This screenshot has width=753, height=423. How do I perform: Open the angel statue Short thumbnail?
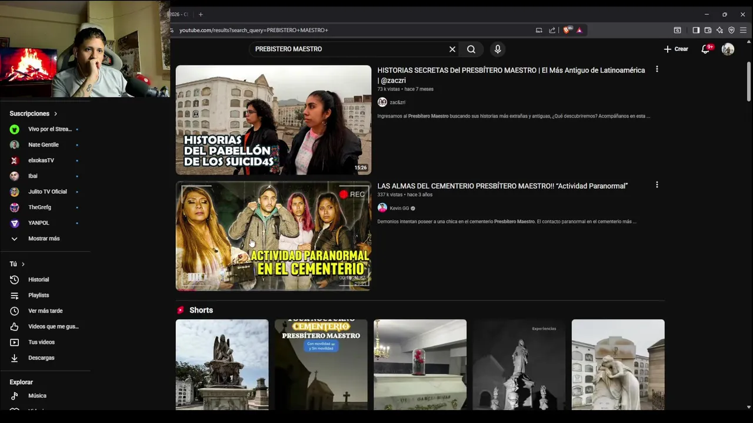(x=222, y=364)
